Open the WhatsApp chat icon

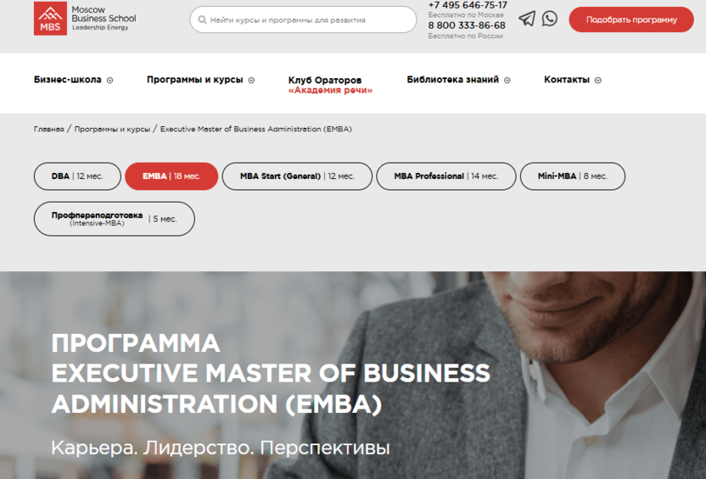point(549,19)
